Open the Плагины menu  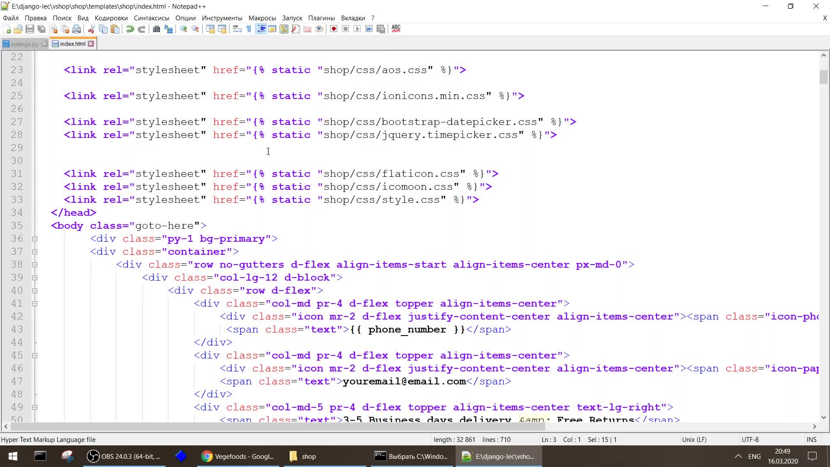(x=321, y=18)
